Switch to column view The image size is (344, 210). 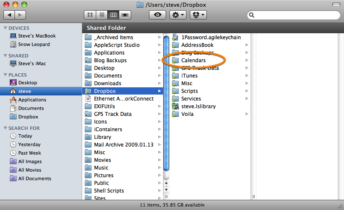coord(113,15)
